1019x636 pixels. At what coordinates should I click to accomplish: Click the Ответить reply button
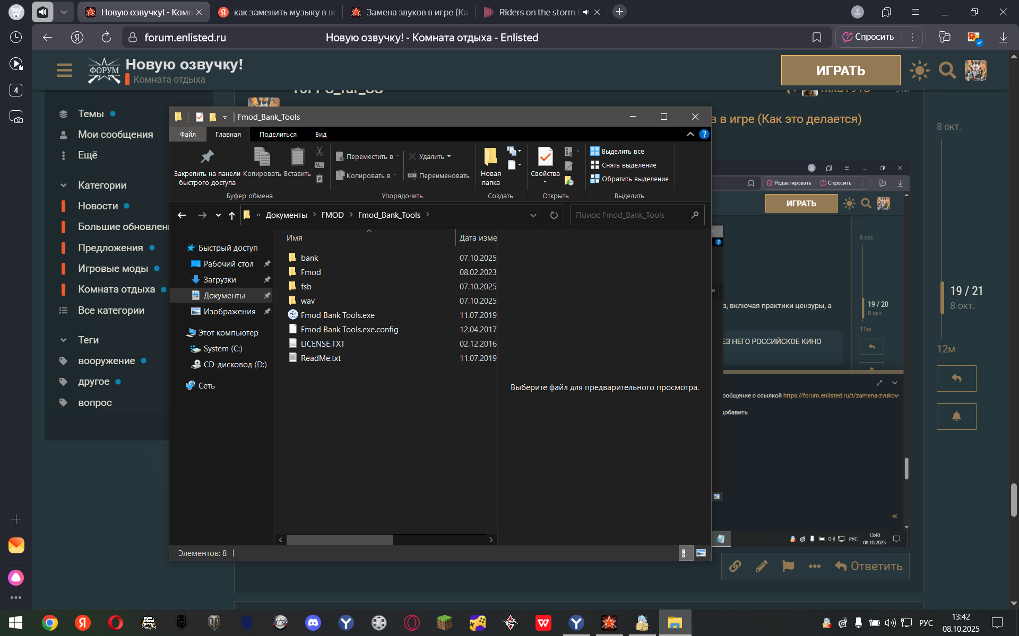(868, 566)
